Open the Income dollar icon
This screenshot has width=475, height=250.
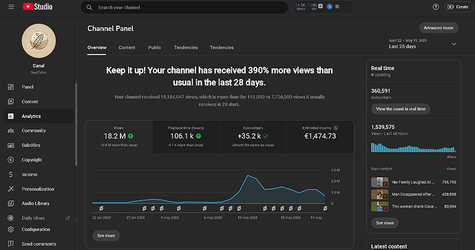pyautogui.click(x=10, y=174)
